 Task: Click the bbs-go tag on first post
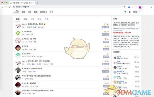tap(41, 27)
